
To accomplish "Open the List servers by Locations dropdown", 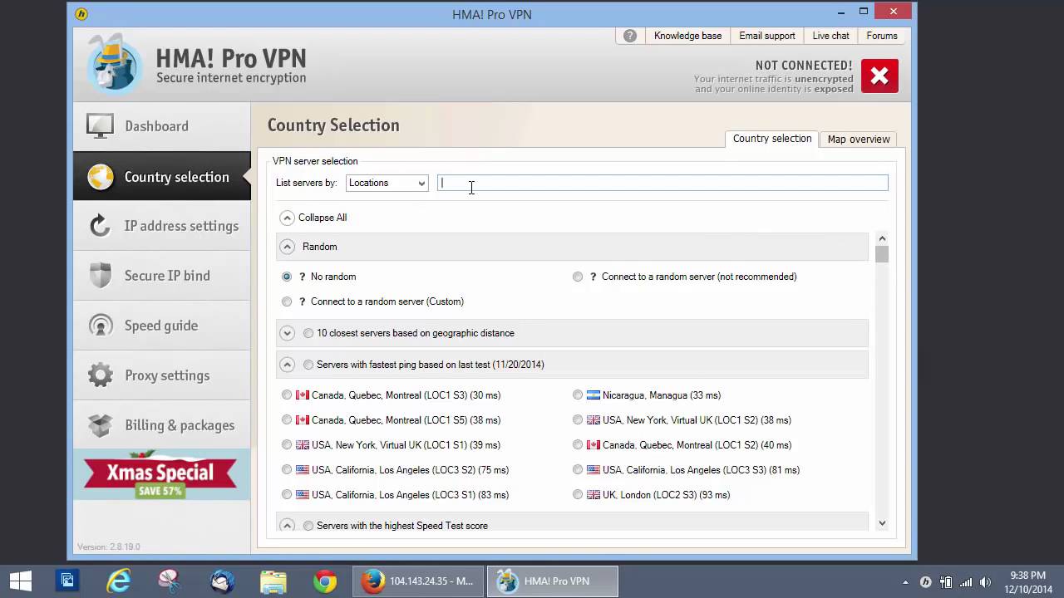I will (387, 183).
